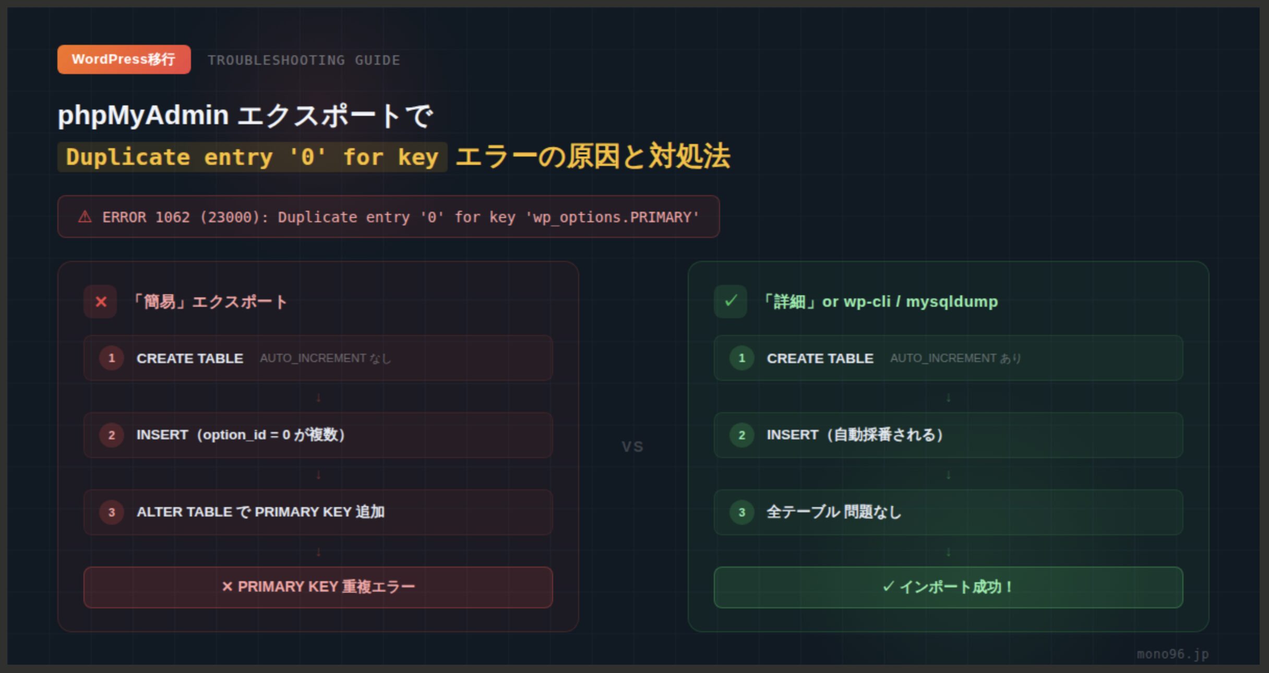The height and width of the screenshot is (673, 1269).
Task: Click the green インポート成功 result box
Action: 948,587
